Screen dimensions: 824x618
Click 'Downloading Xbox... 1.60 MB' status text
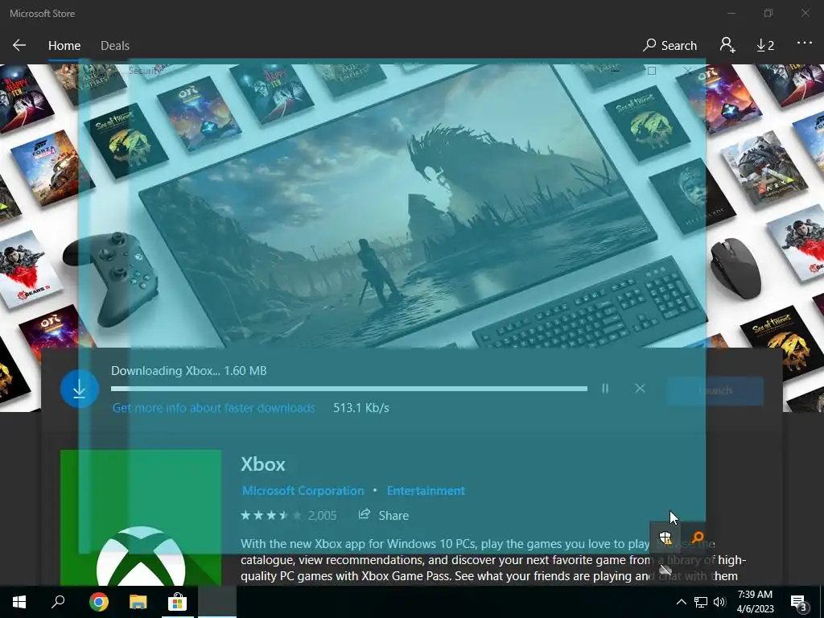coord(188,370)
